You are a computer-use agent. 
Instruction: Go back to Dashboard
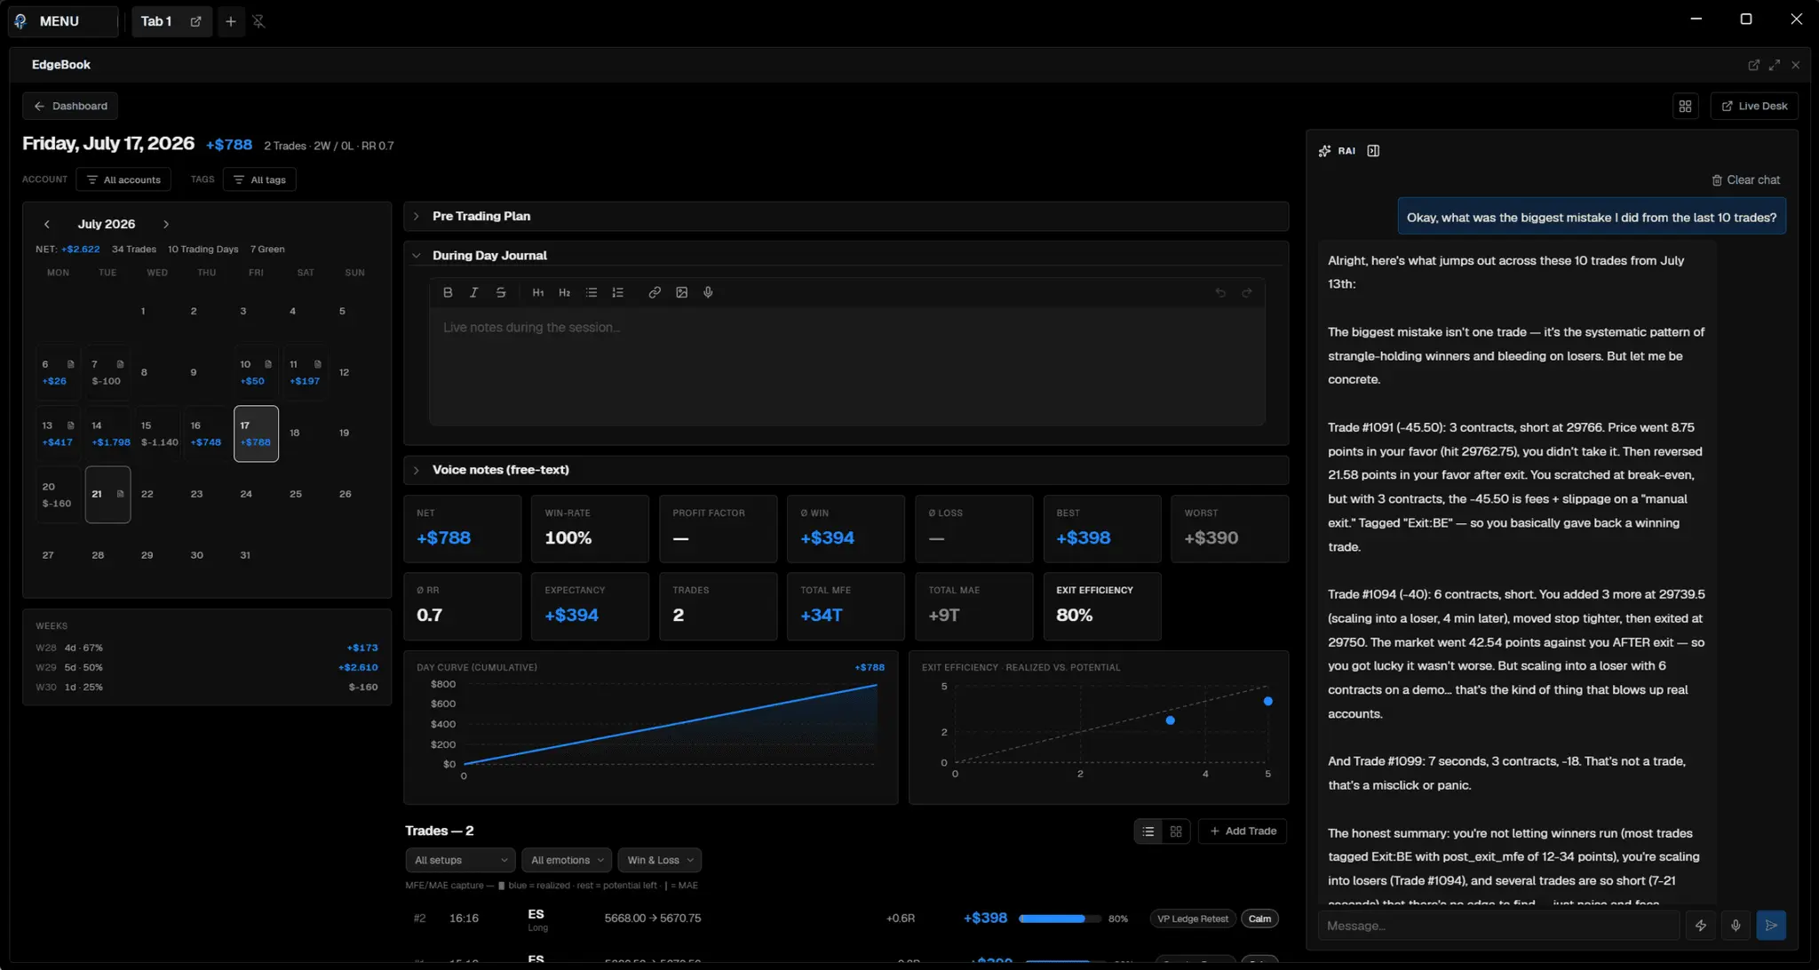click(x=70, y=107)
